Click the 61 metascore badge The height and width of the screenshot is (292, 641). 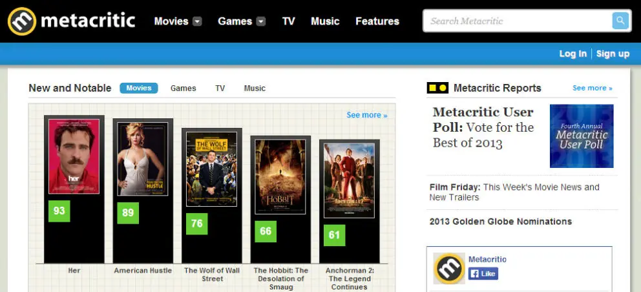(335, 235)
